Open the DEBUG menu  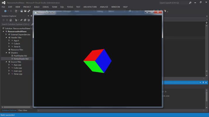coord(46,7)
